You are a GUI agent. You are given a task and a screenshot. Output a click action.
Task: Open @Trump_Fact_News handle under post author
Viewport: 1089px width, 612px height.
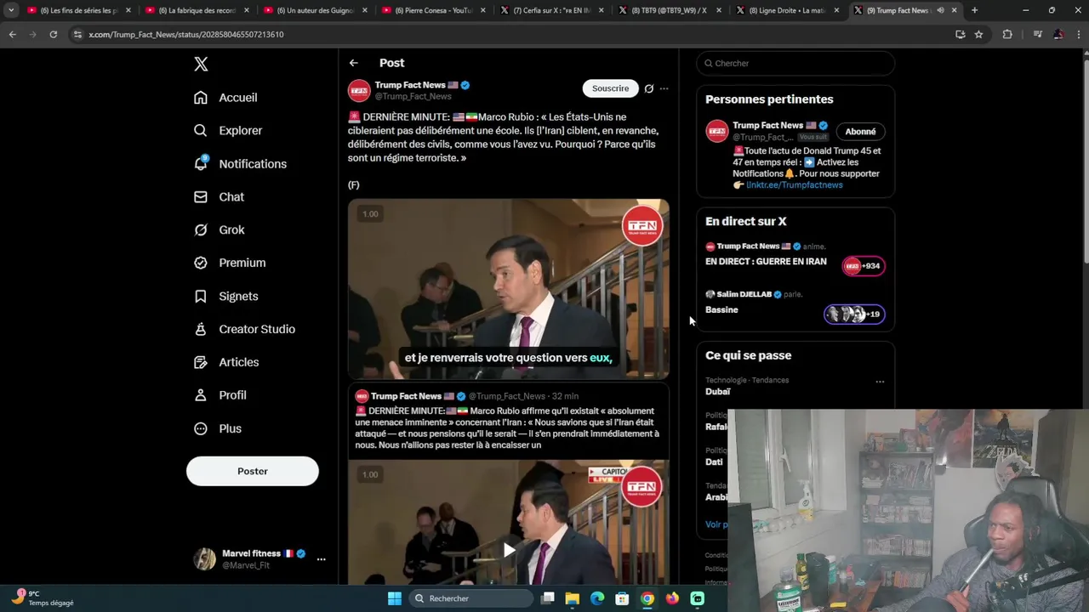point(413,97)
